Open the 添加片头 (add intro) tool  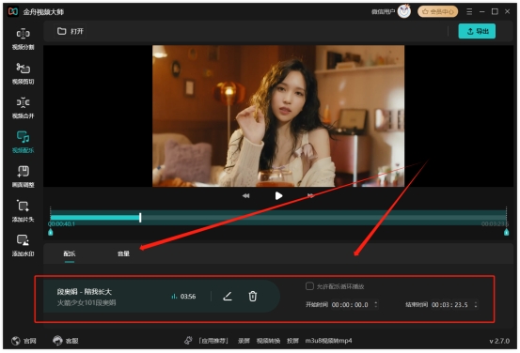click(23, 211)
